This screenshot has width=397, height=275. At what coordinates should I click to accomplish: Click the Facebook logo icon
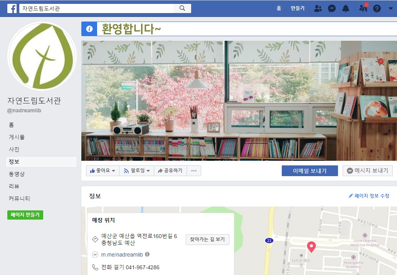pos(12,8)
